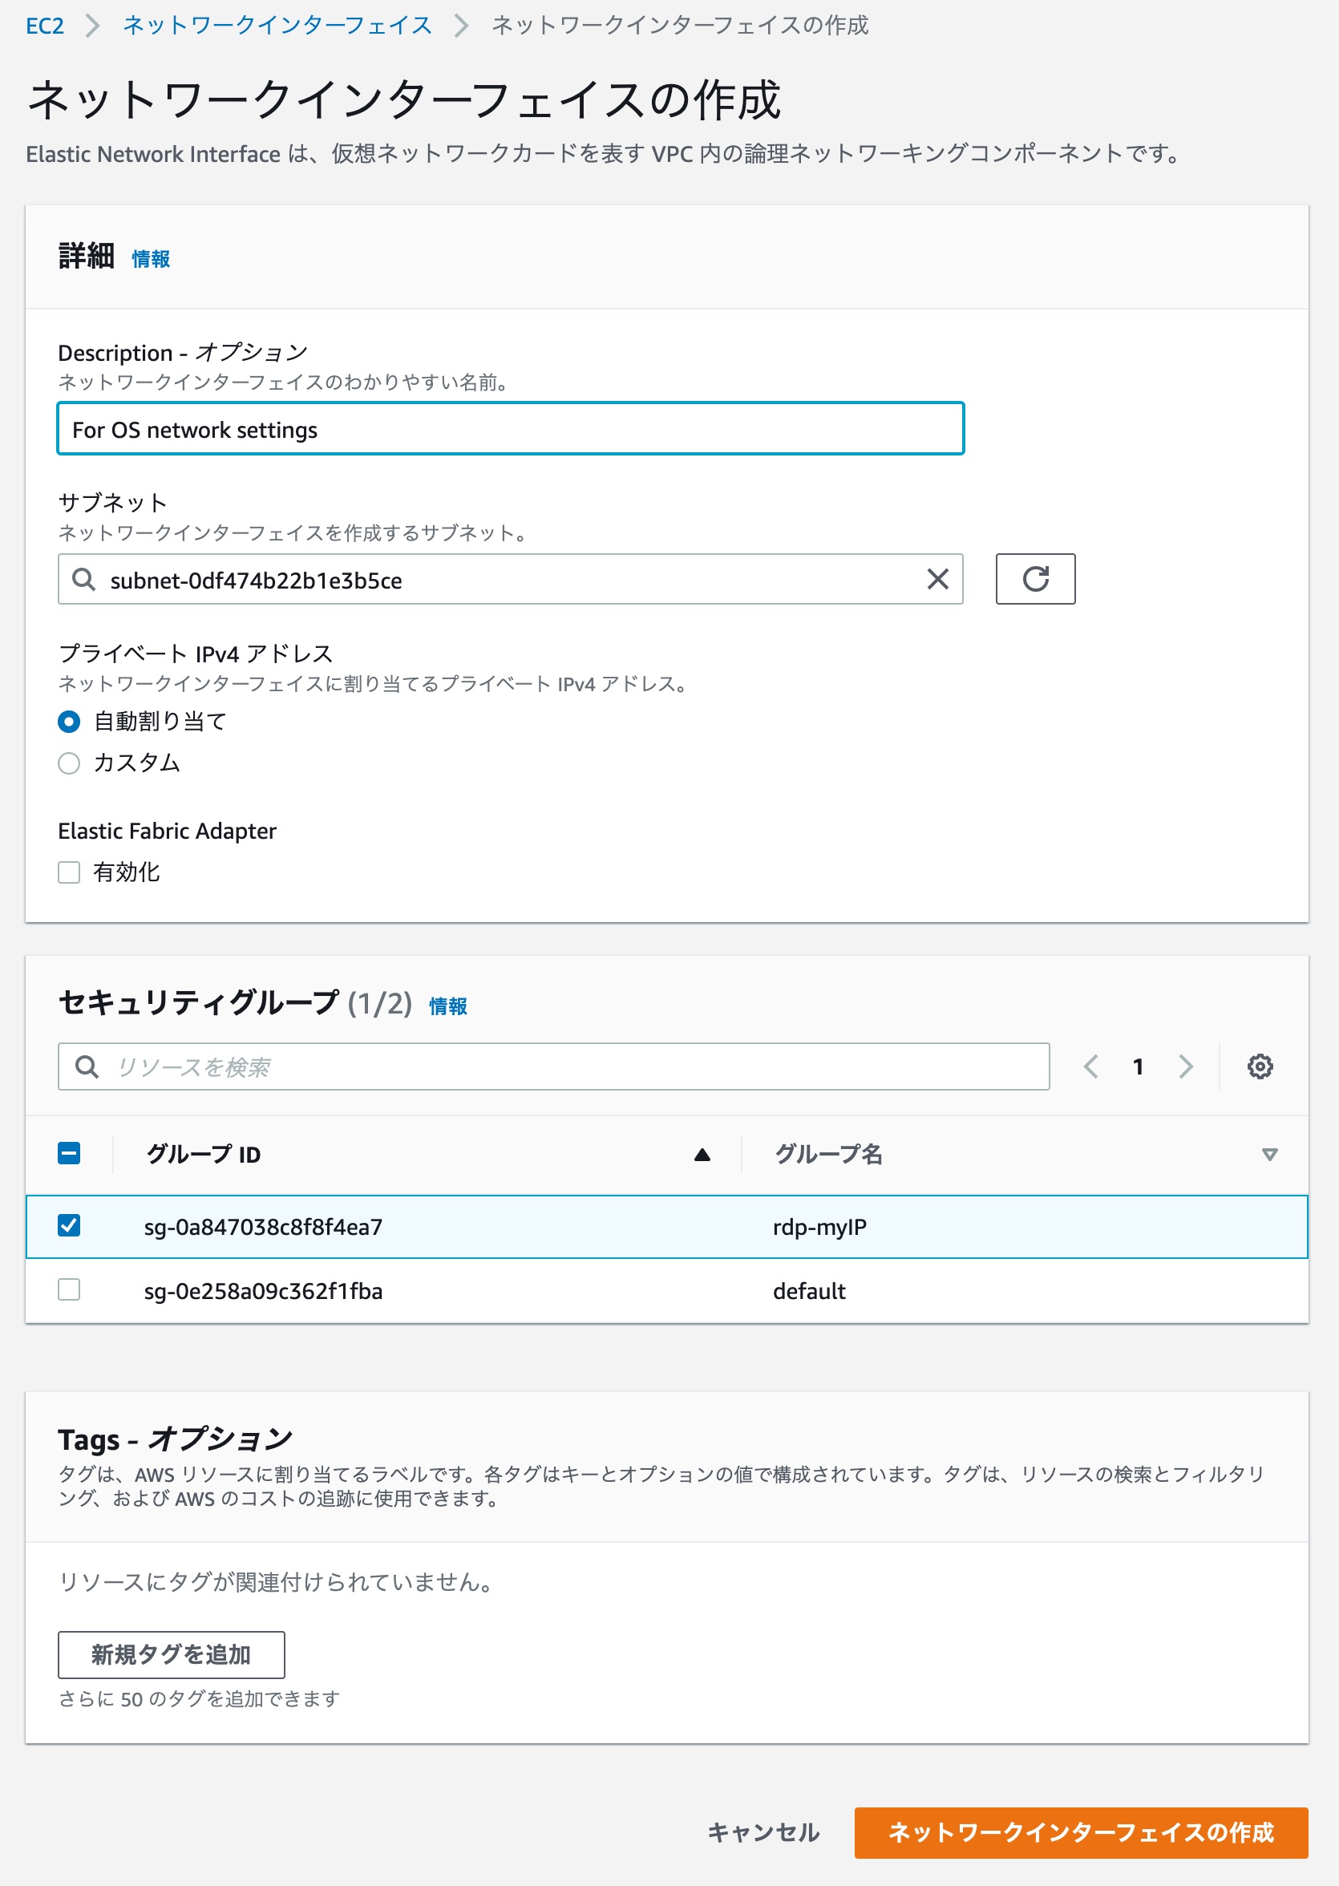This screenshot has width=1339, height=1886.
Task: Clear the selected subnet with X icon
Action: pos(937,579)
